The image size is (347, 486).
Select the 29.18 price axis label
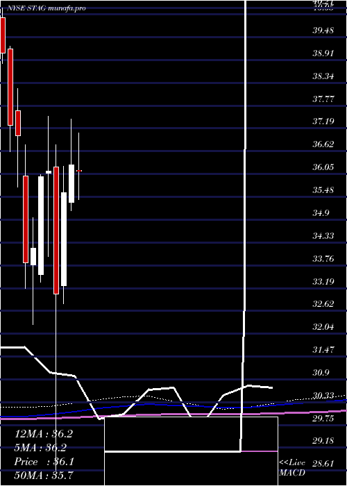pyautogui.click(x=323, y=442)
